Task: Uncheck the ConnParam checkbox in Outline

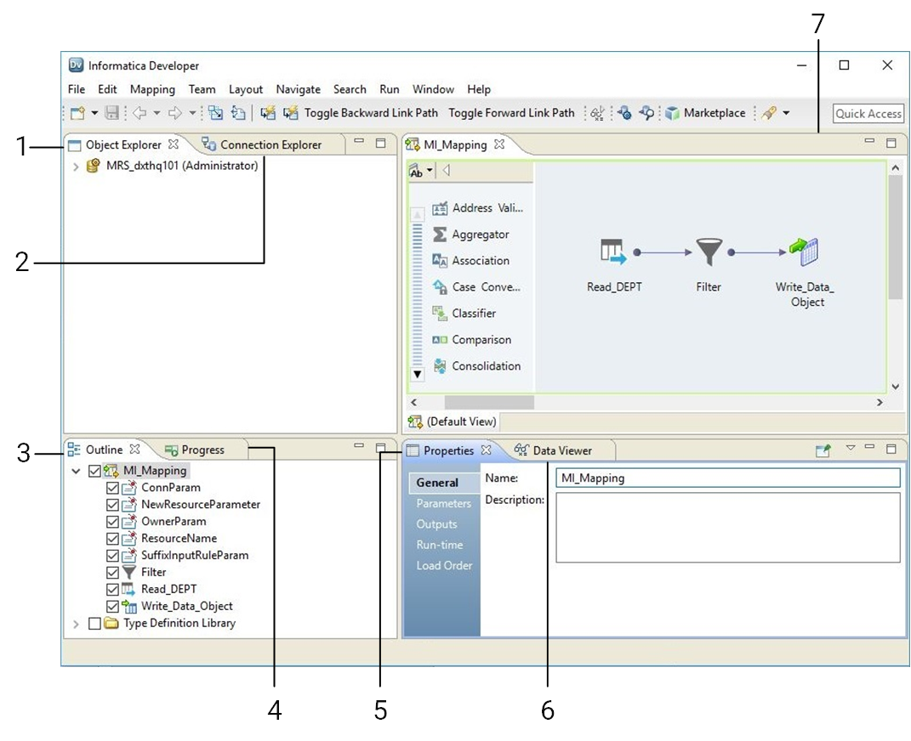Action: tap(112, 489)
